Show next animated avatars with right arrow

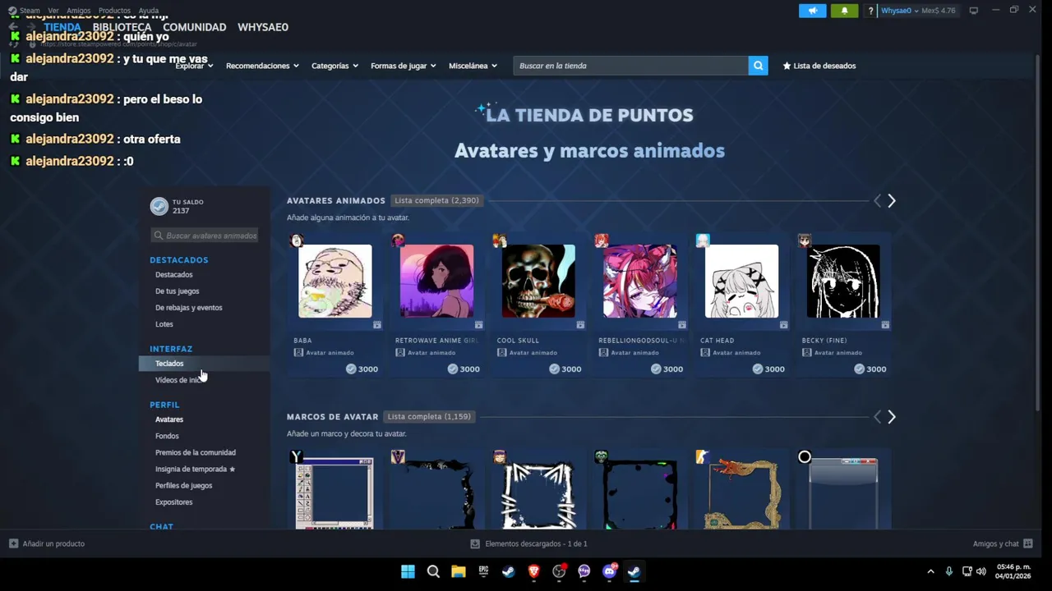(892, 201)
